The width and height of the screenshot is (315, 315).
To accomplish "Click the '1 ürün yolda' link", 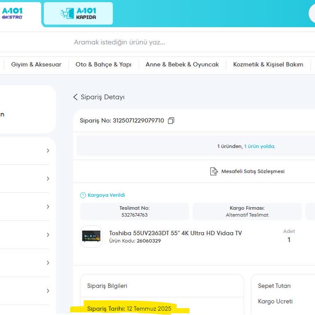I will [260, 146].
